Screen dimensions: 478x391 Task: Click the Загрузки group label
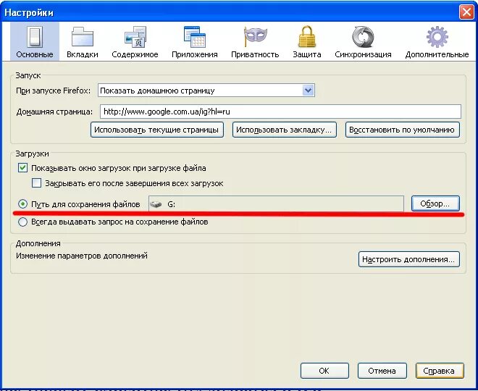33,154
